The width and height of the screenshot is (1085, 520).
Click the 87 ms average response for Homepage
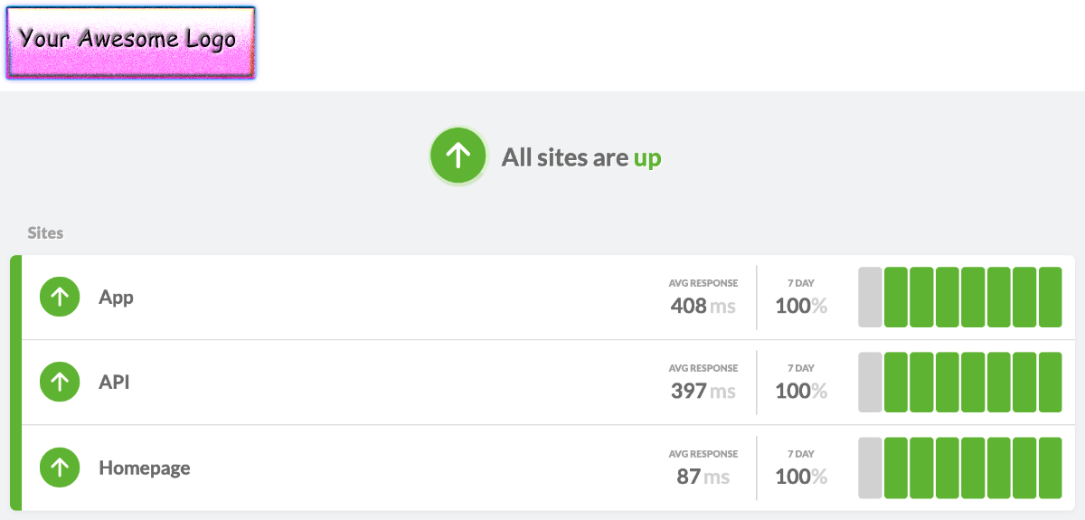tap(703, 475)
